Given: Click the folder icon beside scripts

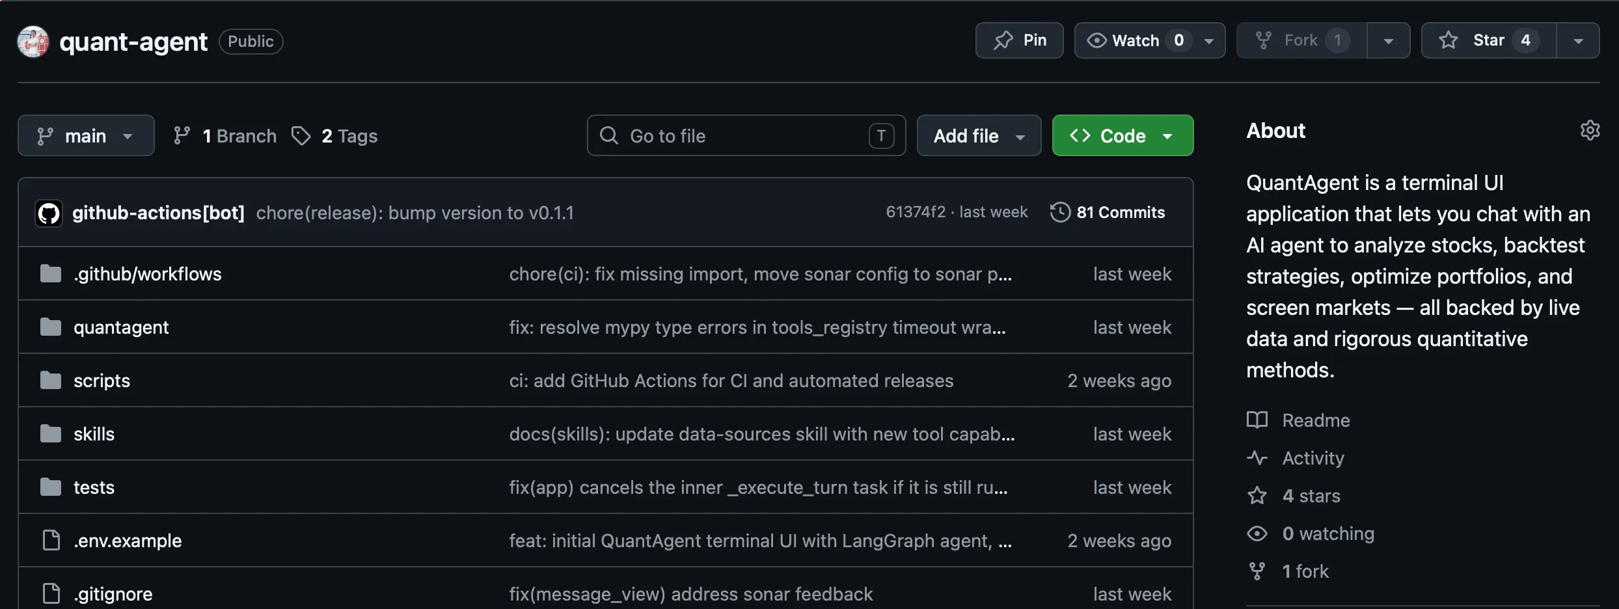Looking at the screenshot, I should coord(51,381).
